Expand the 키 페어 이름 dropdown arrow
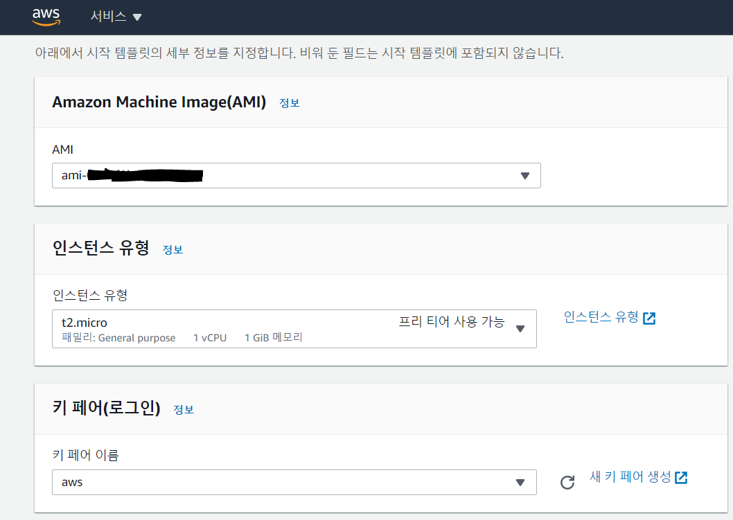This screenshot has width=733, height=520. coord(520,482)
